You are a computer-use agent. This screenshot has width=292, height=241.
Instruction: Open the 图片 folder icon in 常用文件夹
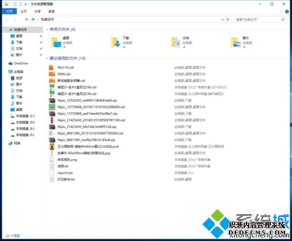(235, 42)
